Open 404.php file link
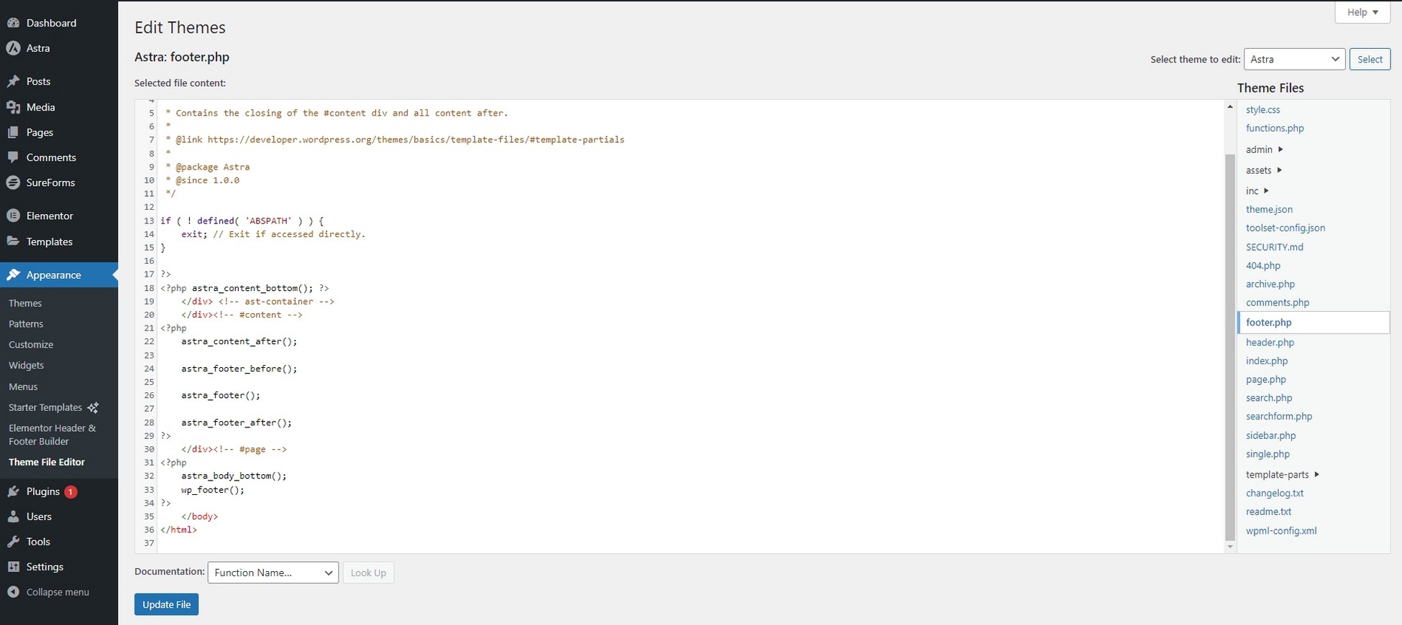Screen dimensions: 1402x625 1263,265
